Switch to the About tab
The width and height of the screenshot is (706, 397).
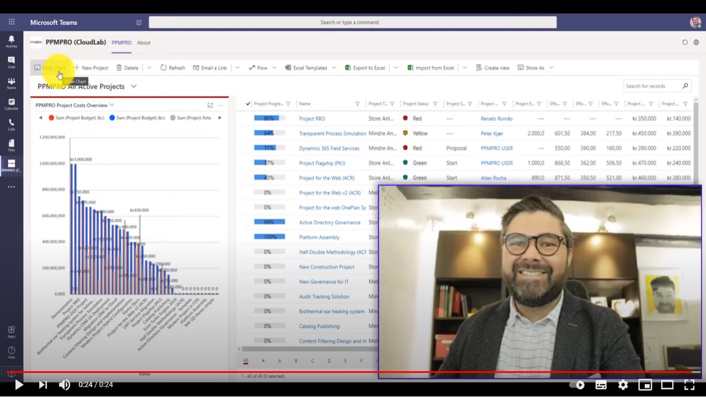click(143, 42)
